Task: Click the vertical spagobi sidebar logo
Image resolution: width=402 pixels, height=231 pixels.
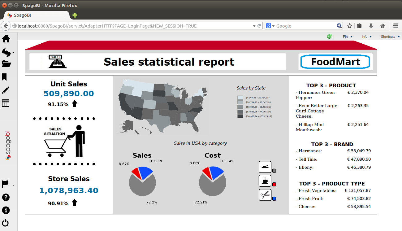Action: click(x=8, y=146)
